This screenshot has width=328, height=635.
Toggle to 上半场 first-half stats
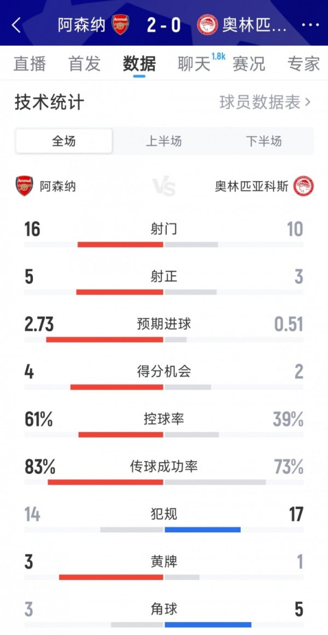point(164,141)
